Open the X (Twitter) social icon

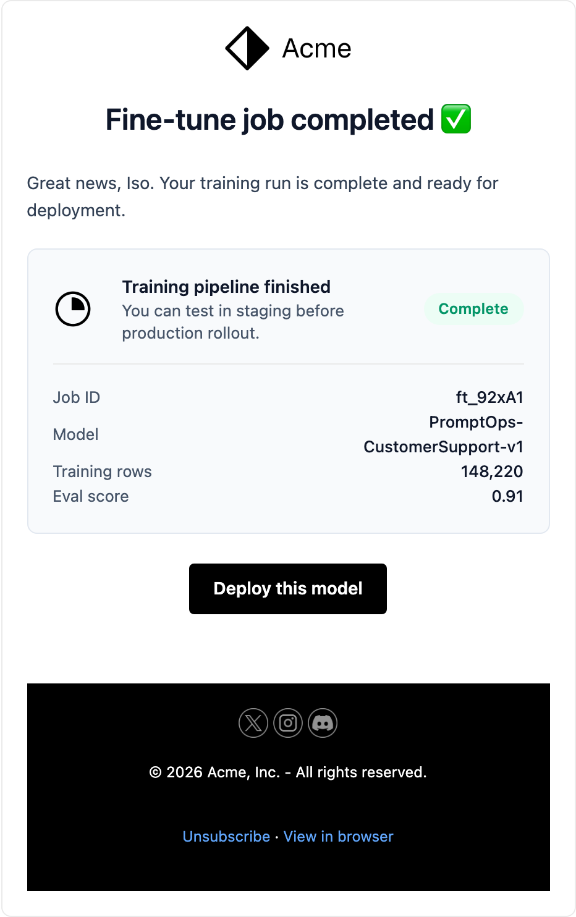[x=253, y=723]
